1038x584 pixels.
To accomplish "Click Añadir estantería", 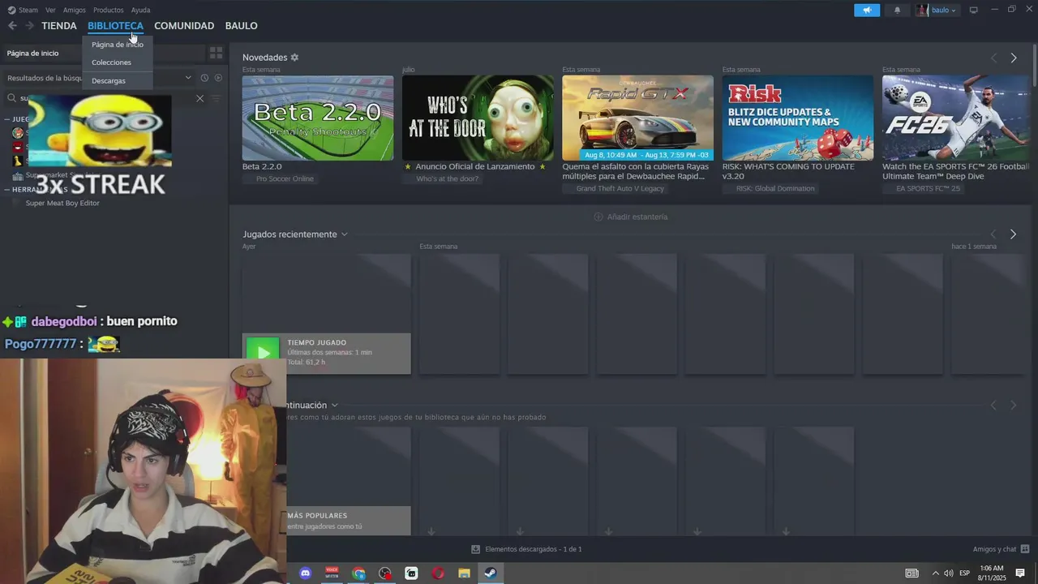I will tap(631, 217).
